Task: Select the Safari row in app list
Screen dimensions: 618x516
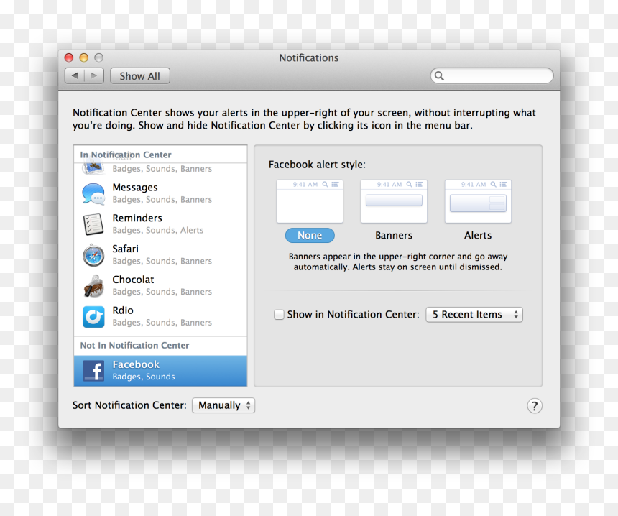Action: coord(160,254)
